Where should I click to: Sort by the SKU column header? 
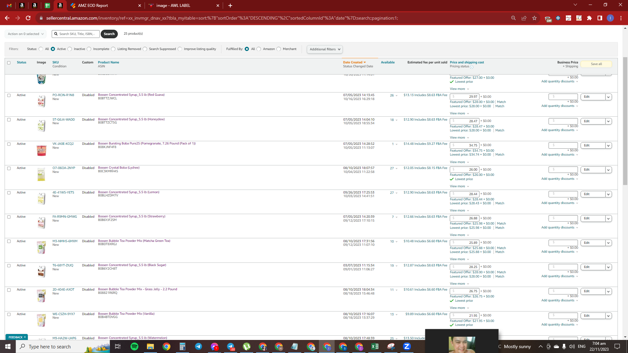coord(56,62)
